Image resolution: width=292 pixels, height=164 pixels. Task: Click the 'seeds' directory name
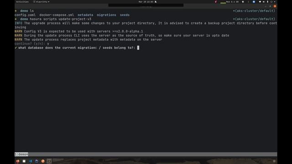[x=125, y=15]
